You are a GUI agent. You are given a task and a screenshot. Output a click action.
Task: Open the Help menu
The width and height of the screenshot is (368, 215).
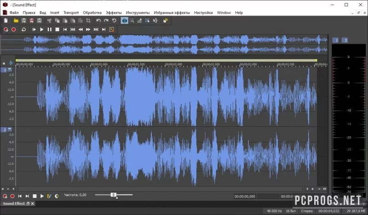click(x=239, y=13)
